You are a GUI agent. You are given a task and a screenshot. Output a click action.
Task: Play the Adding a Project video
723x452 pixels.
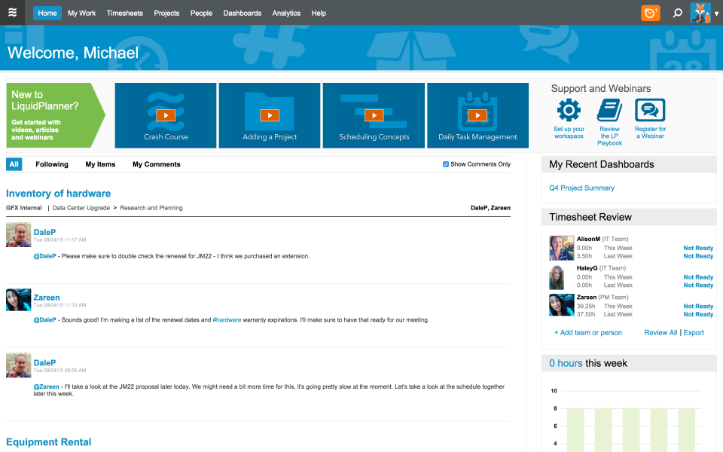270,115
